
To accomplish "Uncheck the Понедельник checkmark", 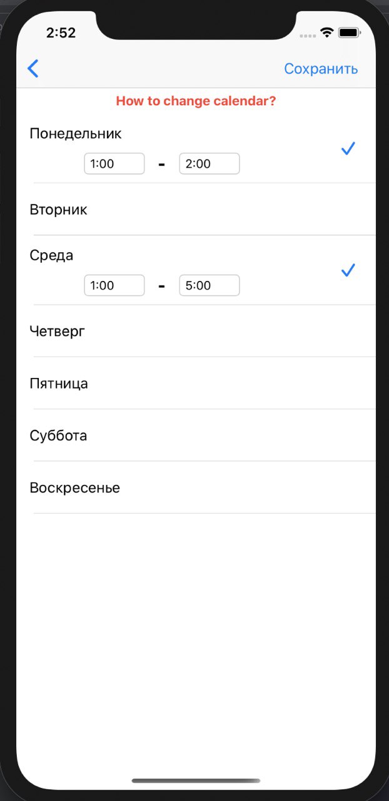I will 348,149.
